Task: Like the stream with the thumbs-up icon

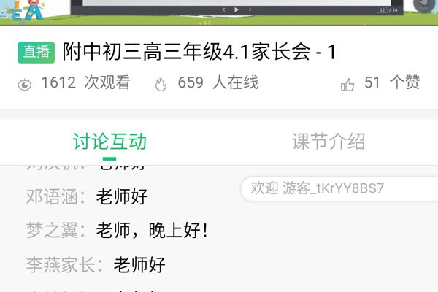Action: (347, 85)
